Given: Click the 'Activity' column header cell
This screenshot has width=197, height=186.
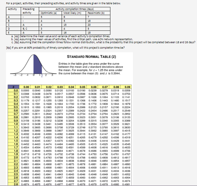Looking at the screenshot, I should coord(14,11).
